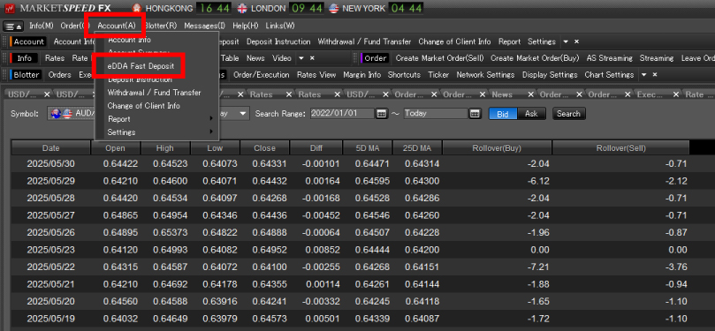This screenshot has height=331, width=715.
Task: Open the Messages(I) menu
Action: (x=205, y=26)
